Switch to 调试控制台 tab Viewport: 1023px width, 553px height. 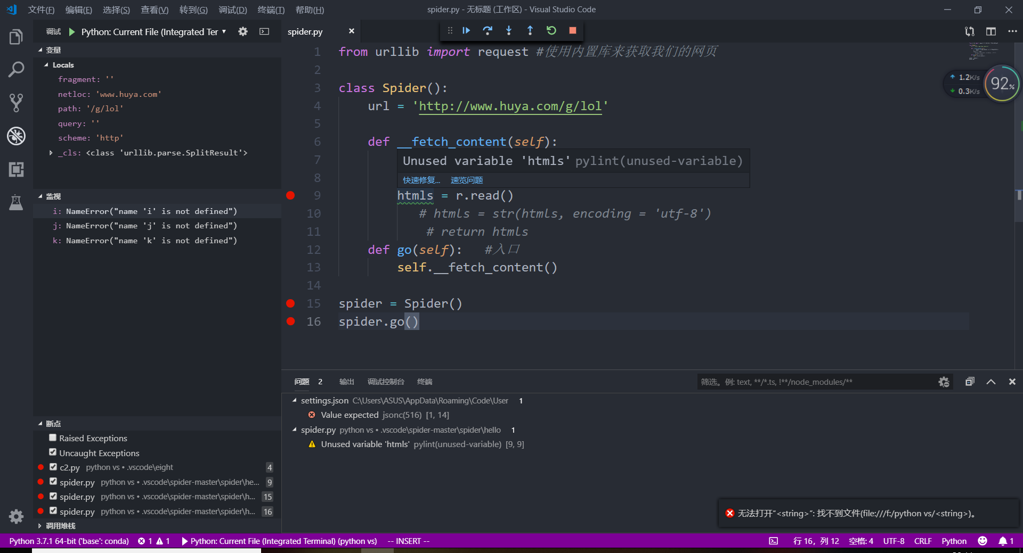pyautogui.click(x=386, y=382)
